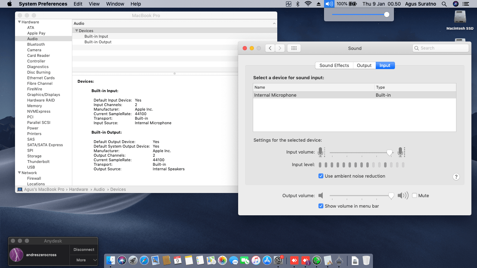Launch Siri from the Dock
Image resolution: width=477 pixels, height=268 pixels.
pyautogui.click(x=122, y=260)
